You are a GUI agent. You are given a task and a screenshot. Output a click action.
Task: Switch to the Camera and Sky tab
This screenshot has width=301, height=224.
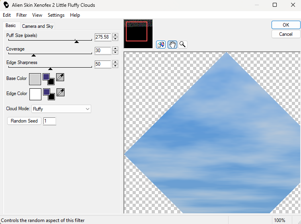click(x=37, y=26)
